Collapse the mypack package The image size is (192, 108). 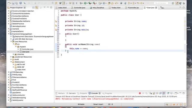click(x=16, y=47)
